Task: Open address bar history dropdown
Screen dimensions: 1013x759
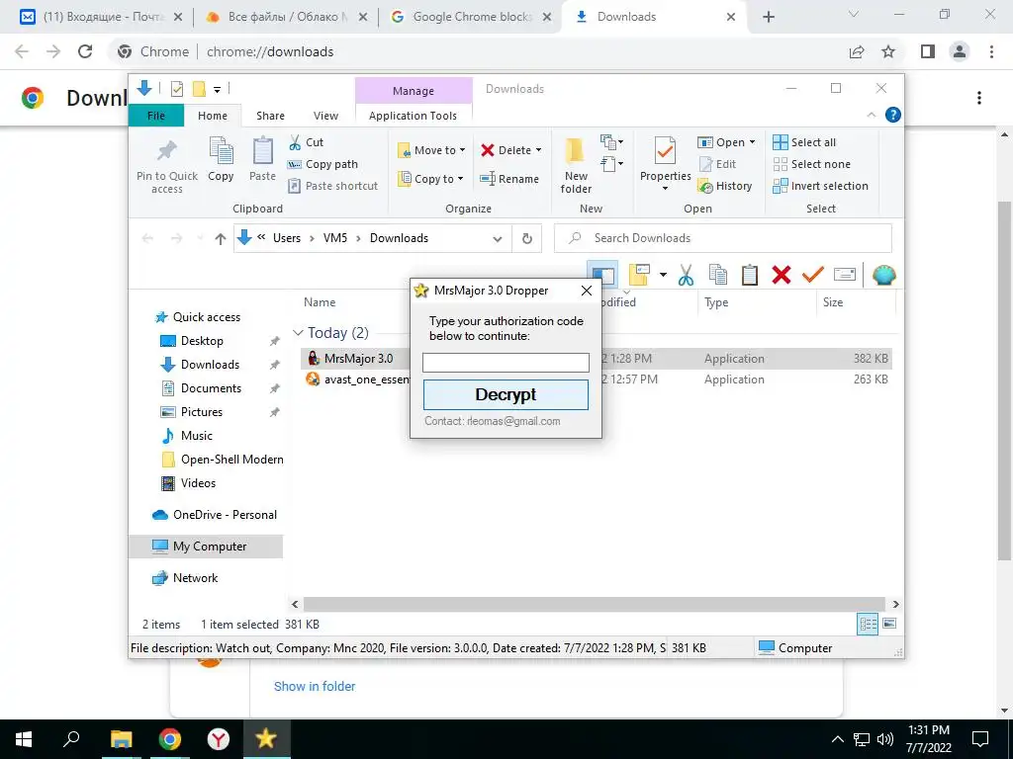Action: (498, 239)
